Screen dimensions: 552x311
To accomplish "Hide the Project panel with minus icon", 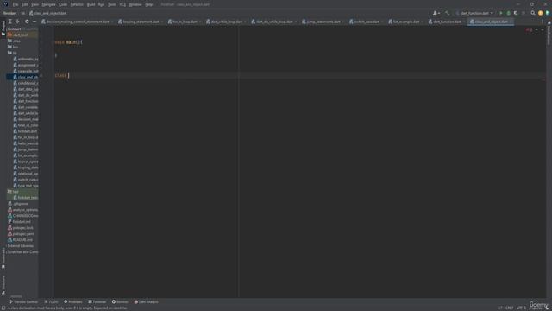I will [34, 22].
